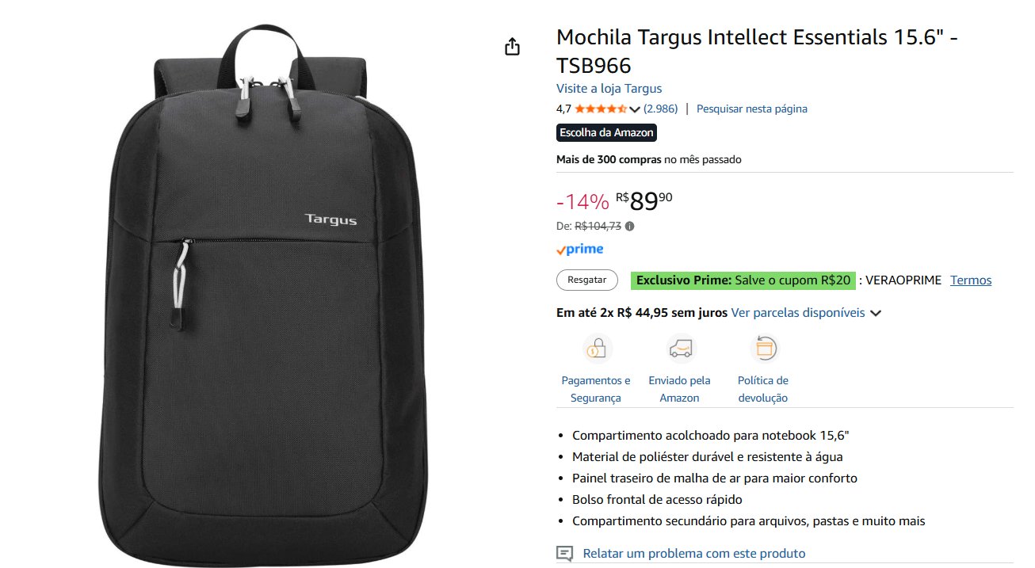
Task: Click the Enviado pela Amazon truck icon
Action: [x=679, y=348]
